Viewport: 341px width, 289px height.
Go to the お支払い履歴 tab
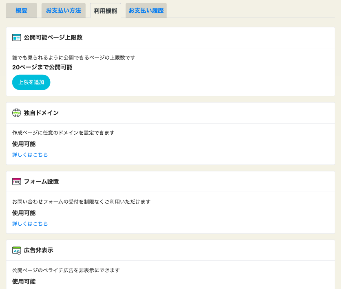pos(146,11)
